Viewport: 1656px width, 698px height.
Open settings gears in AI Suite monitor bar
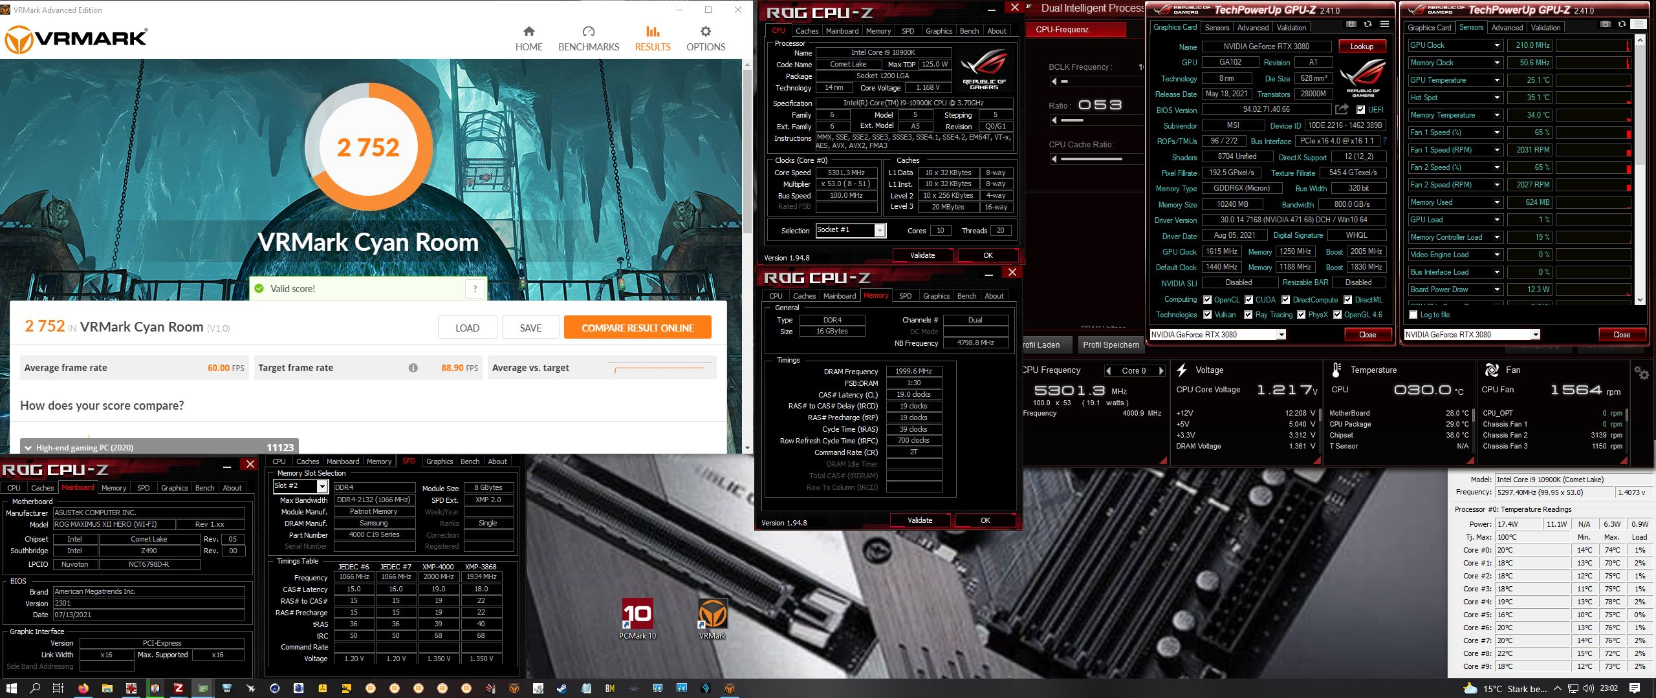pyautogui.click(x=1641, y=373)
